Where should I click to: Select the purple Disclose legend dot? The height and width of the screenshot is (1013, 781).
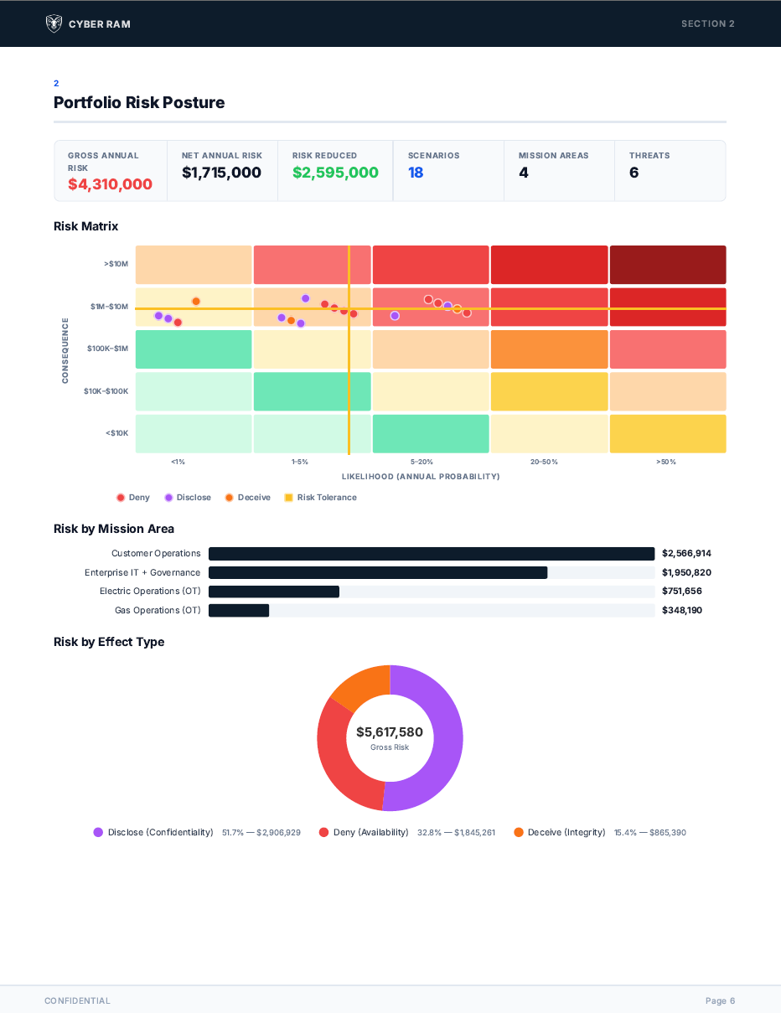(x=168, y=497)
